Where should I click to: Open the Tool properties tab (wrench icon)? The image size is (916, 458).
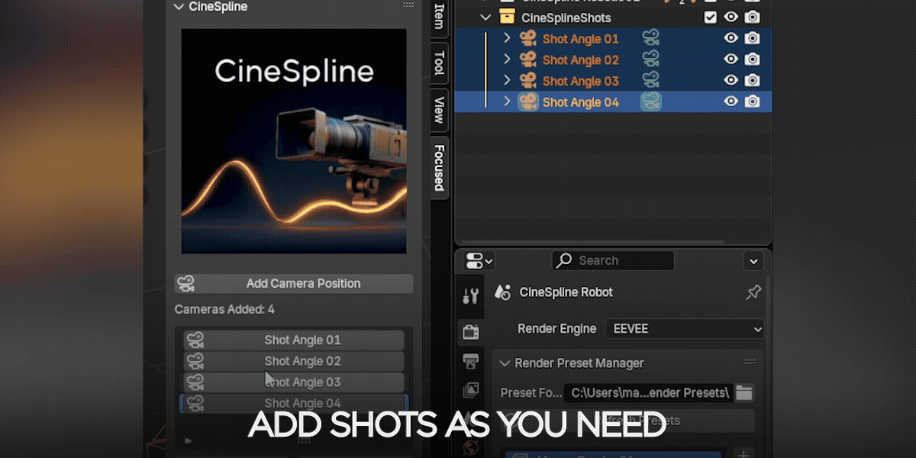click(470, 295)
